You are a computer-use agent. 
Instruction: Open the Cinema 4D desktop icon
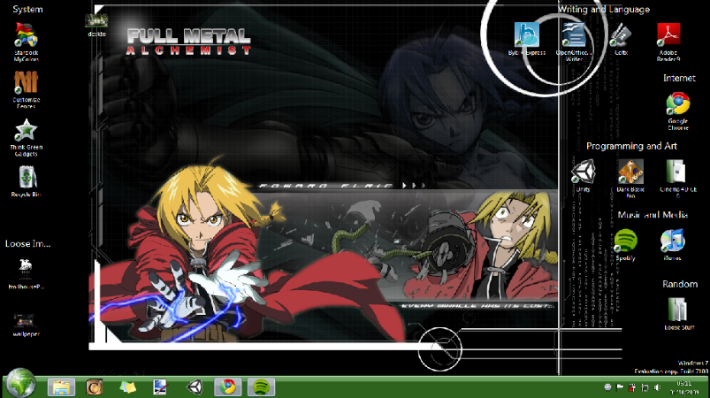[678, 179]
